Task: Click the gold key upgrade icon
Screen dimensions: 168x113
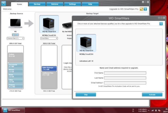Action: 141,9
